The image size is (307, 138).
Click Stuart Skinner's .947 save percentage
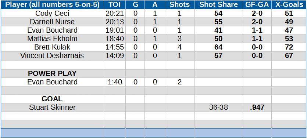257,107
